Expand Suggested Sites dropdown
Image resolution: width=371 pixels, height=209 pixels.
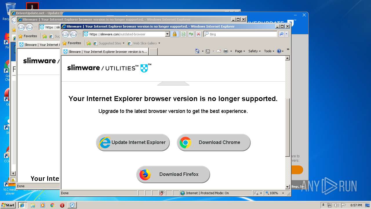(123, 43)
